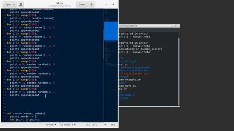Open the gedit hamburger menu

91,4
